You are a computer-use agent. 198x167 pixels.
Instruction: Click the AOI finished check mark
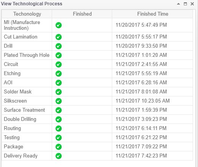[x=59, y=83]
